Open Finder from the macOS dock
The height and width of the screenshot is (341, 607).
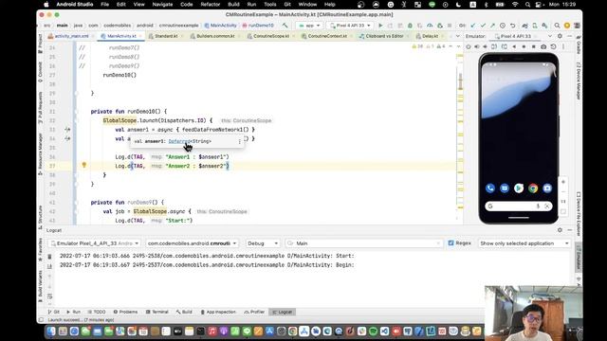(50, 332)
